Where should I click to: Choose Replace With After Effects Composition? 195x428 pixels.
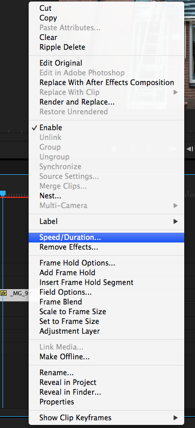pyautogui.click(x=106, y=83)
